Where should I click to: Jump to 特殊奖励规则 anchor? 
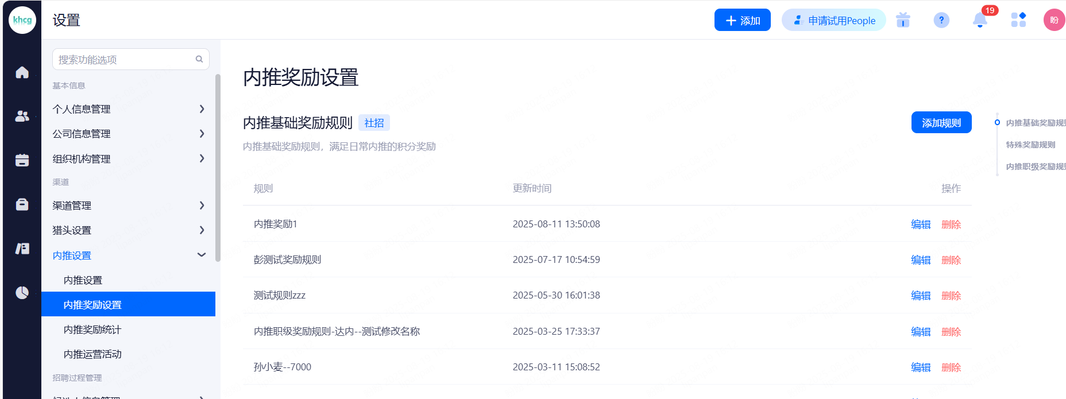click(1030, 145)
